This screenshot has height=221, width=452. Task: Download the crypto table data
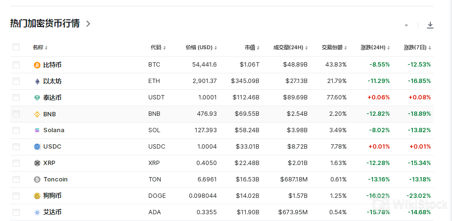click(430, 25)
